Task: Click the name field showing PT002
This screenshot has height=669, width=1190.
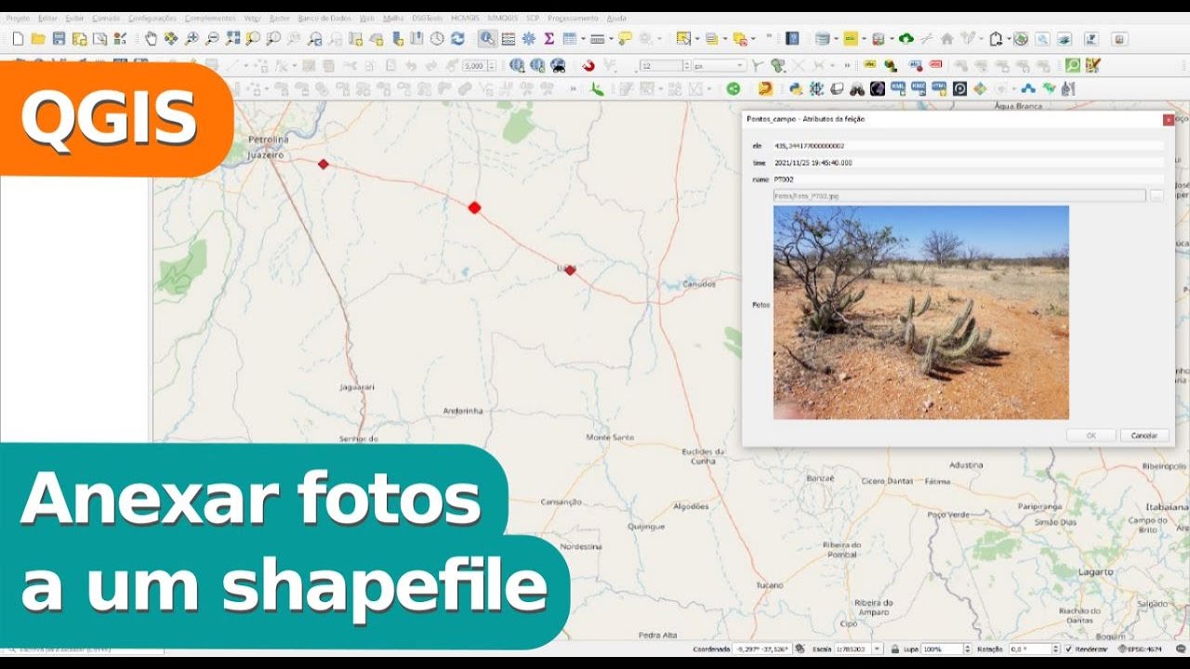Action: click(x=968, y=179)
